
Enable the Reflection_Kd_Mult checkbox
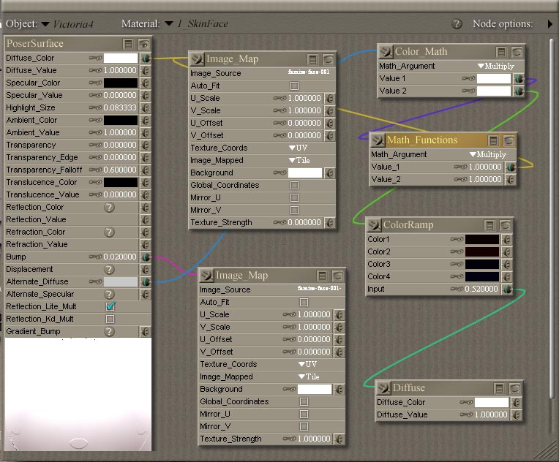pyautogui.click(x=110, y=319)
